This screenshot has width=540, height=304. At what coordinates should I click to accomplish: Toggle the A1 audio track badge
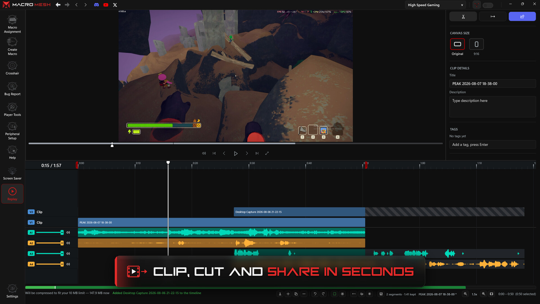31,233
